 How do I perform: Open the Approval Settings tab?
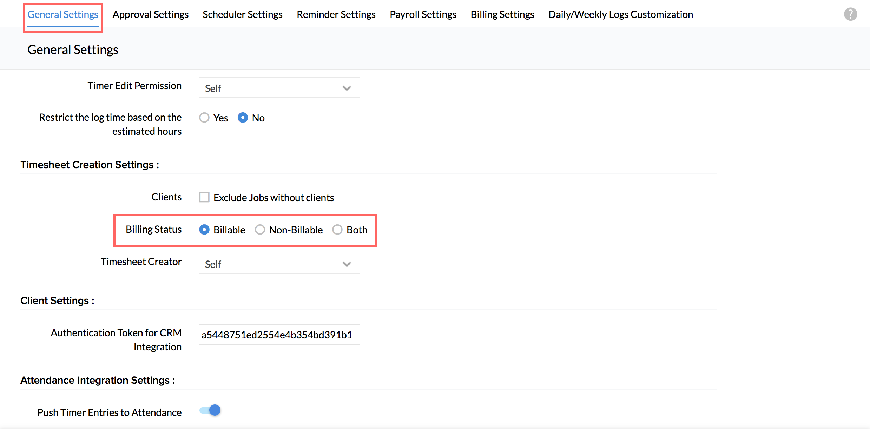150,14
